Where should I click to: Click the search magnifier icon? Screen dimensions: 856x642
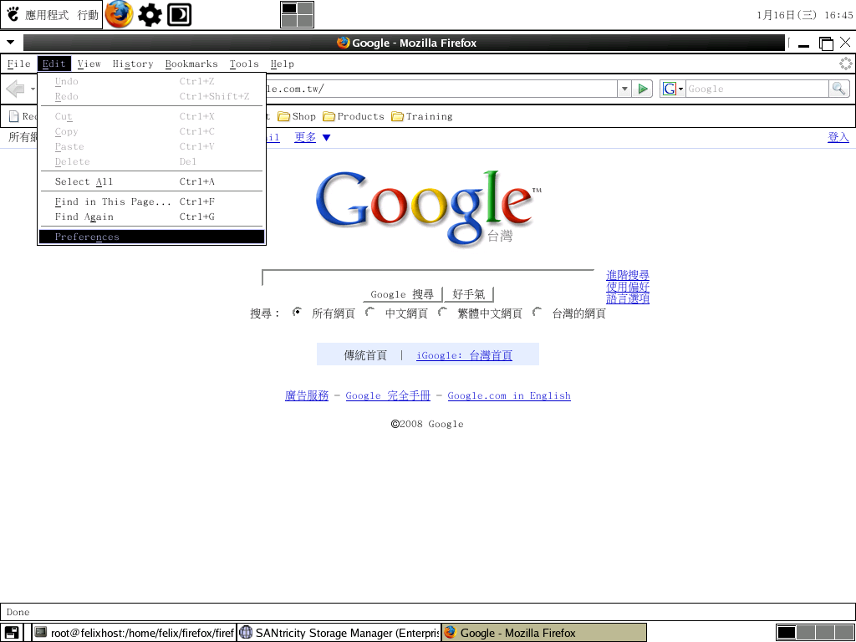839,89
